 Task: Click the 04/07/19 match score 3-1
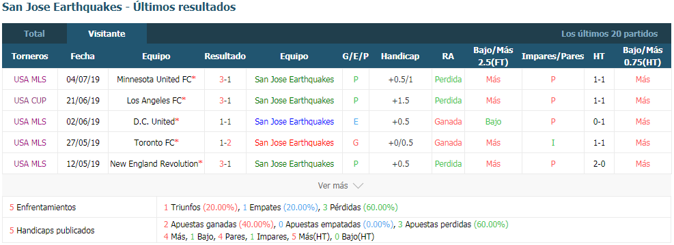[225, 79]
